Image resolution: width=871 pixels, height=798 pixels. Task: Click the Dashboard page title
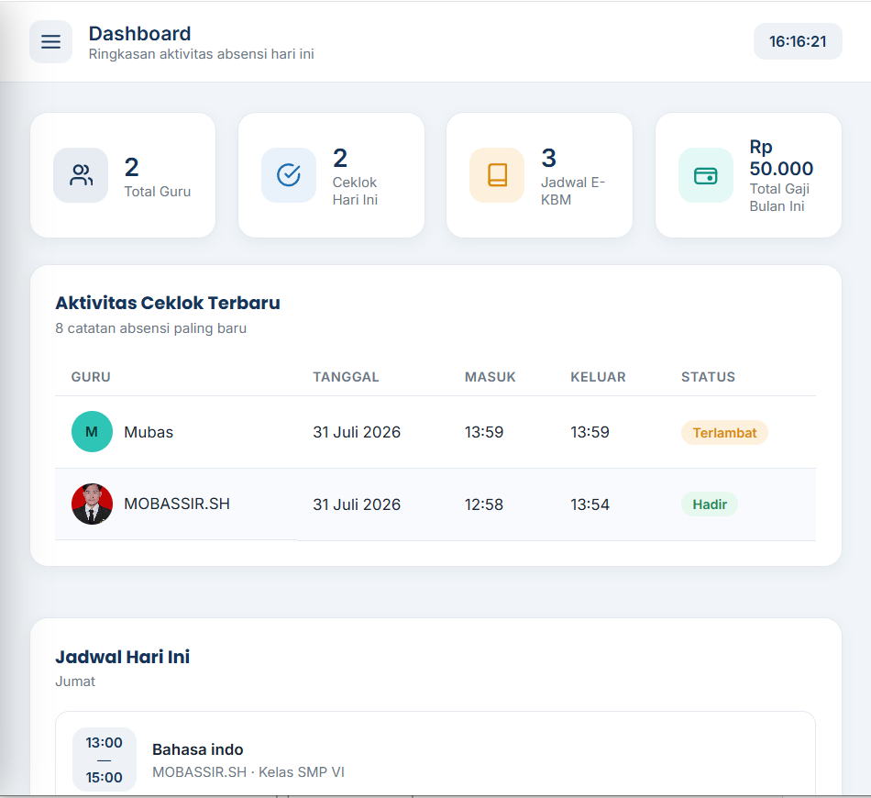click(x=139, y=34)
